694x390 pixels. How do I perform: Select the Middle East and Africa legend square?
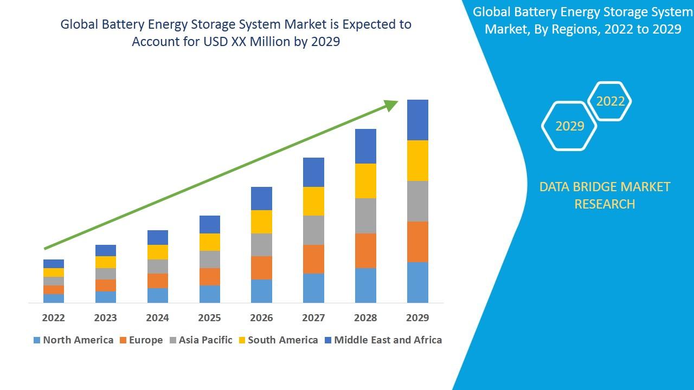tap(328, 340)
